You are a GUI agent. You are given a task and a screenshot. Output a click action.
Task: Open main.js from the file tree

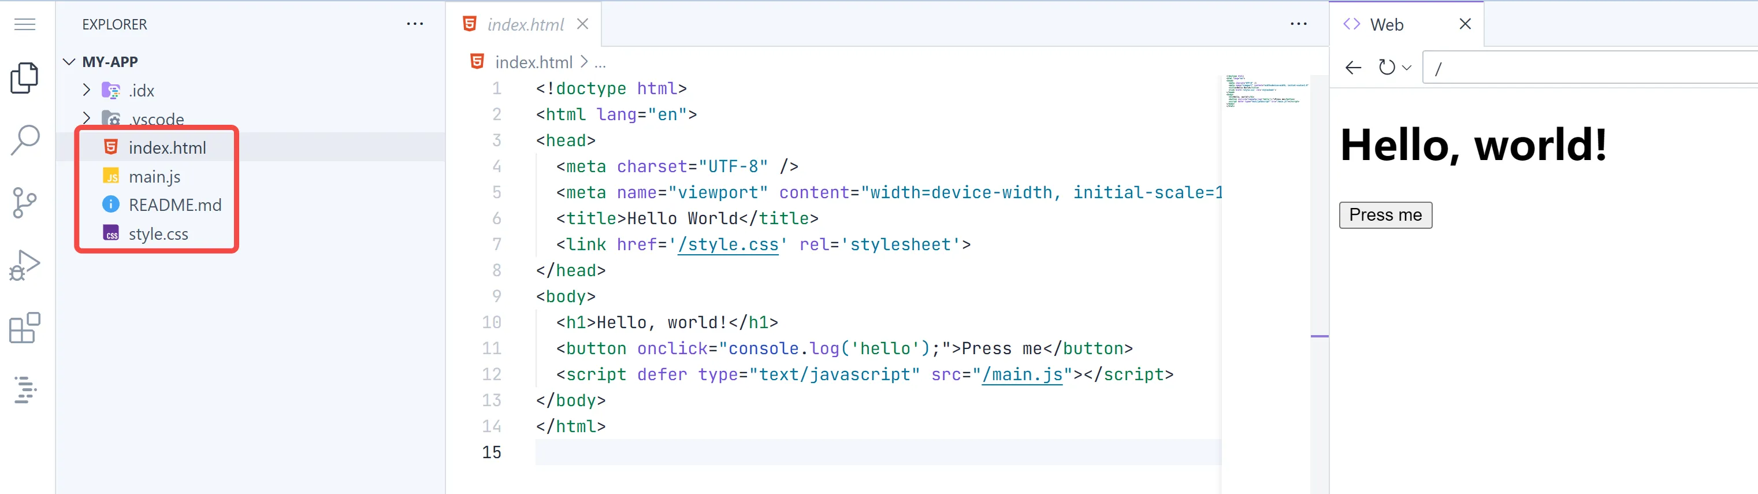(x=154, y=177)
